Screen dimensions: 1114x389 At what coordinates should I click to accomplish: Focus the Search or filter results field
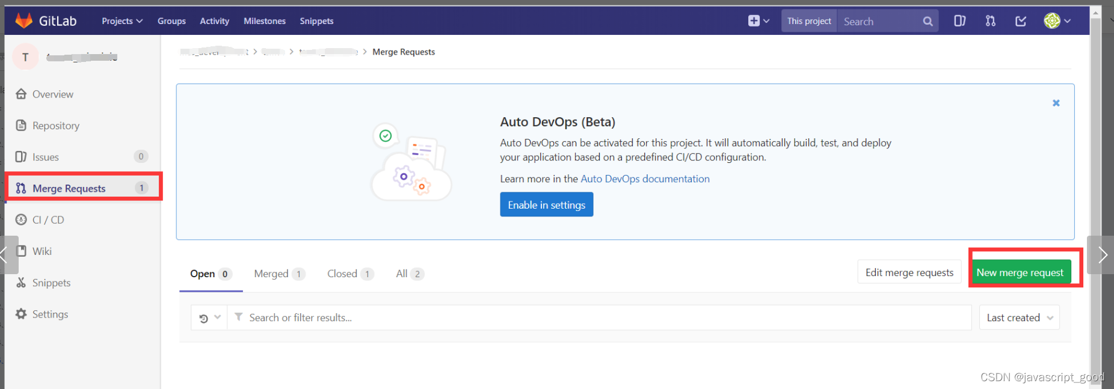(599, 317)
